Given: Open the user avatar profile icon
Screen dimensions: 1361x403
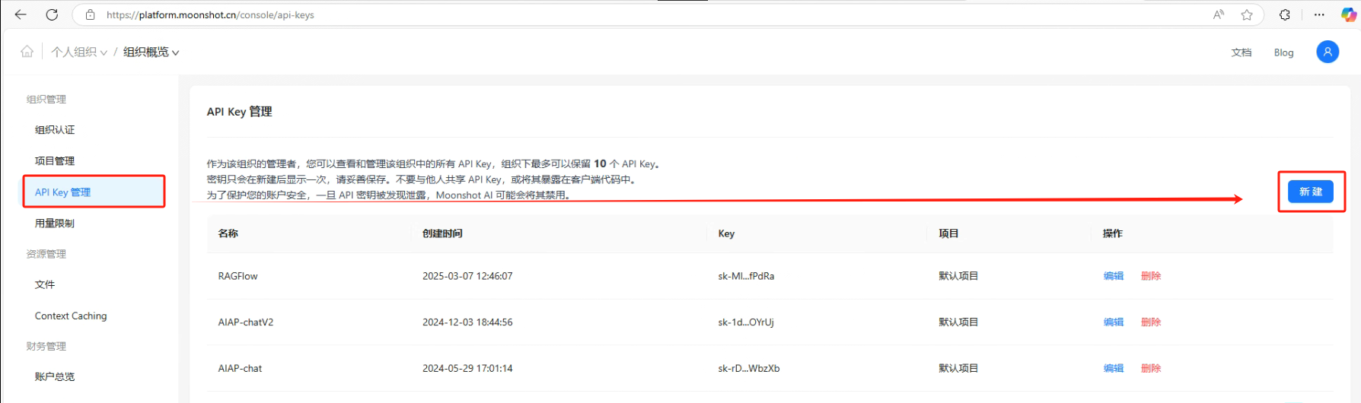Looking at the screenshot, I should click(1327, 52).
